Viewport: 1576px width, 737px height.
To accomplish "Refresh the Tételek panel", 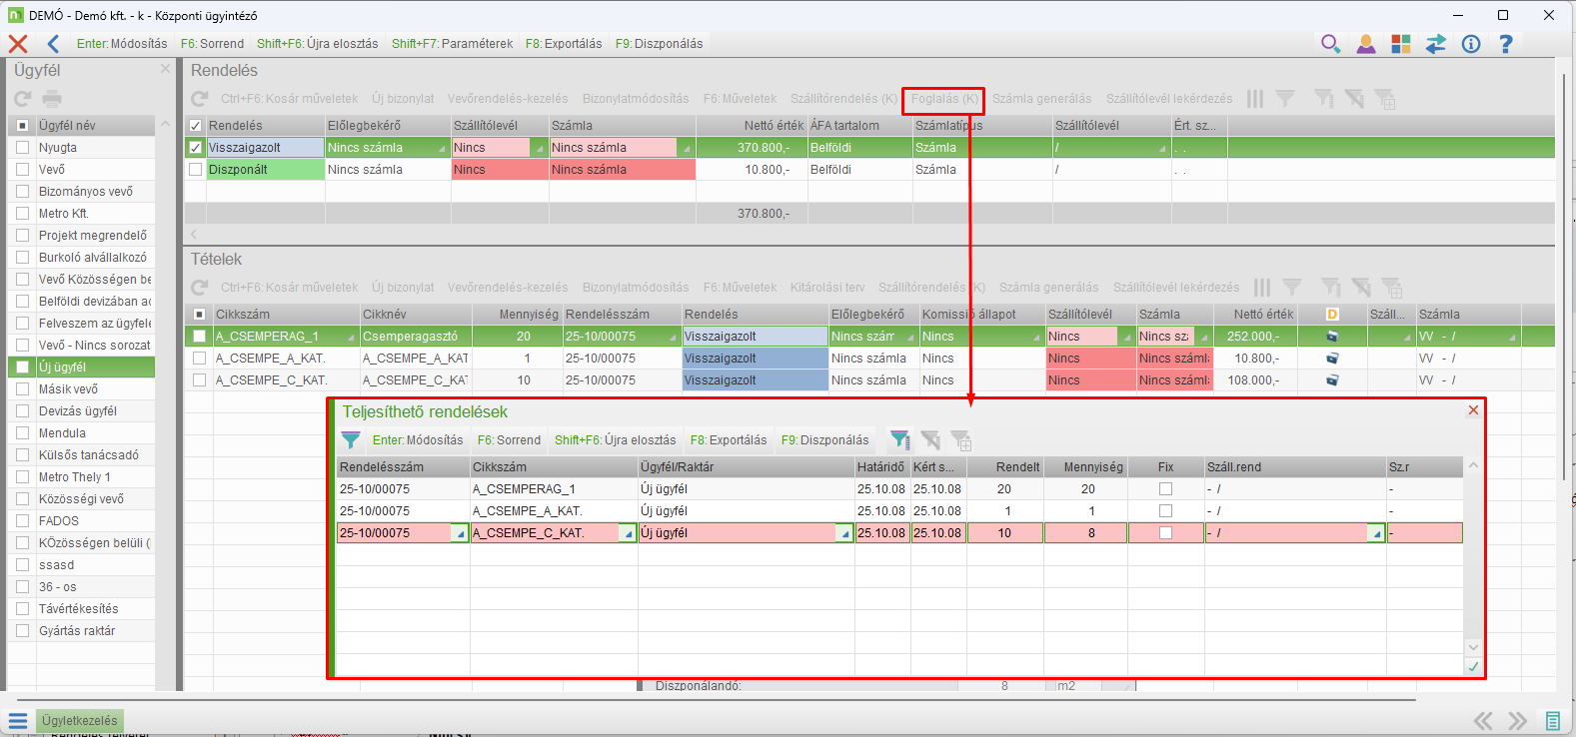I will [x=200, y=288].
